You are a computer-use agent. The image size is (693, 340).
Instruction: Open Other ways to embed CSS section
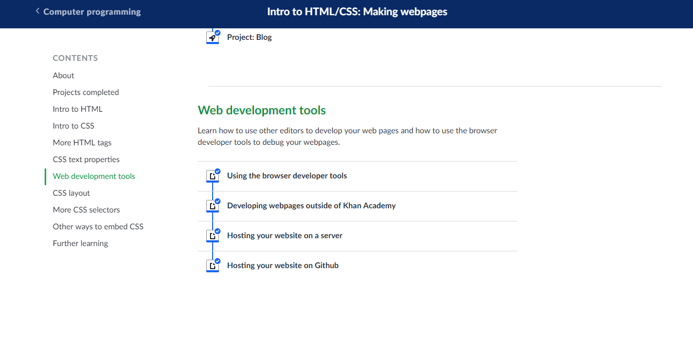(98, 227)
